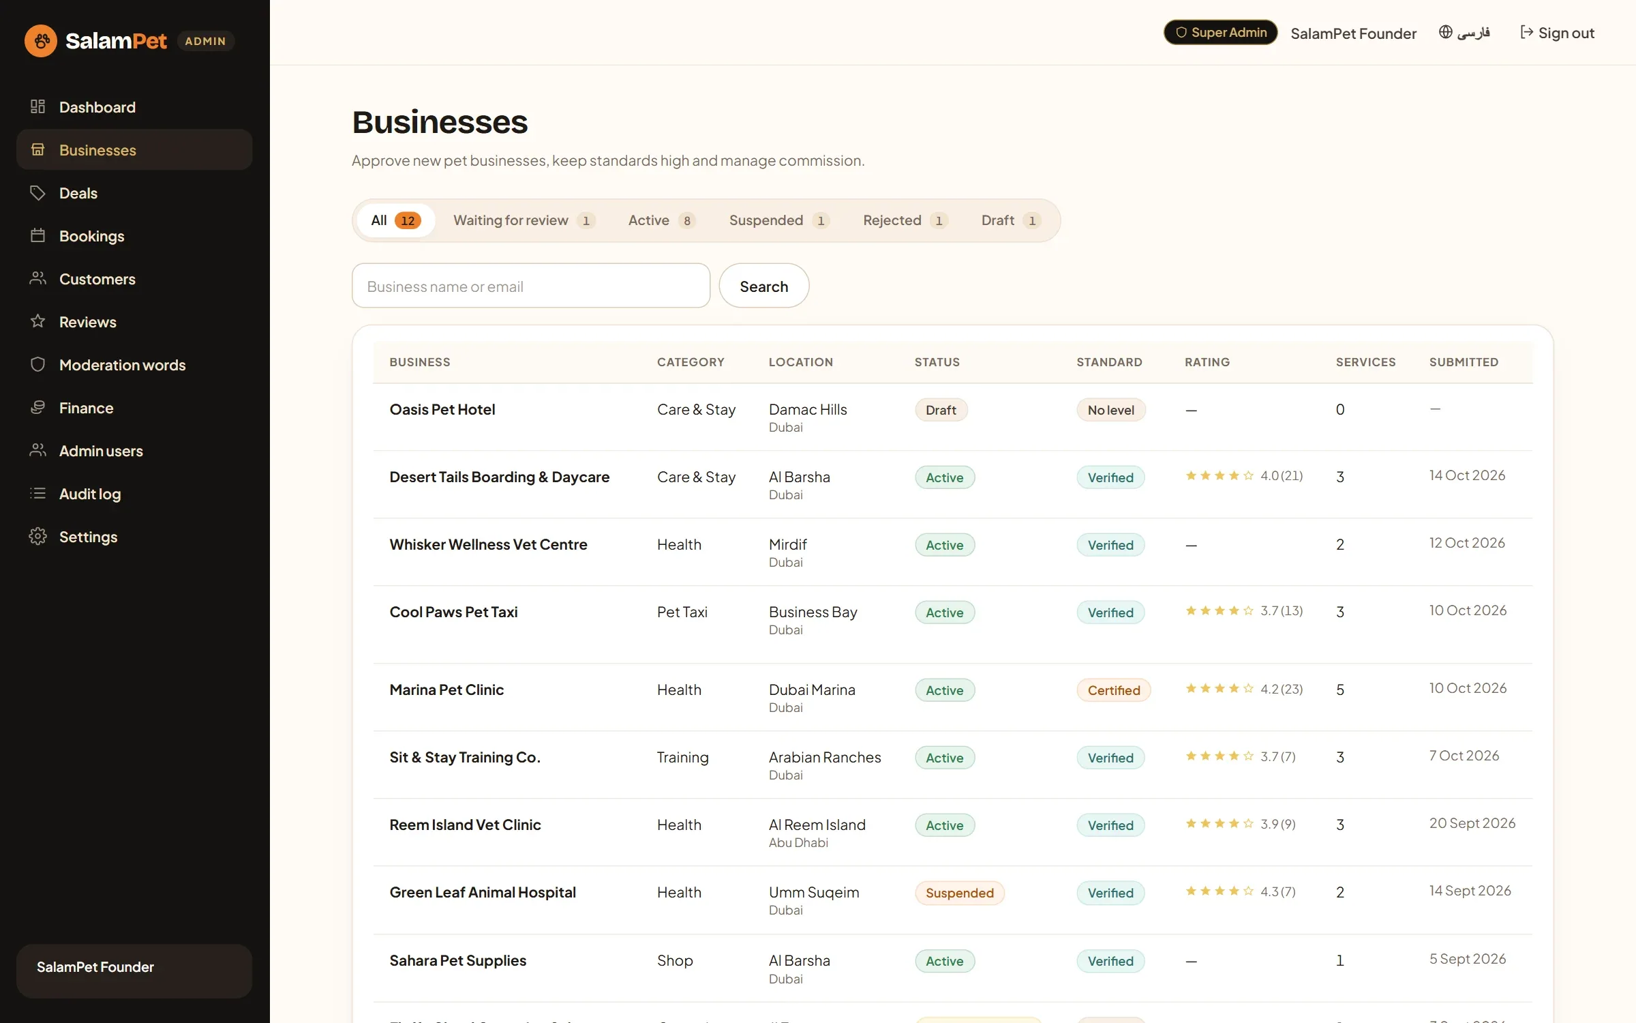Image resolution: width=1636 pixels, height=1023 pixels.
Task: Switch to the Active tab
Action: point(662,220)
